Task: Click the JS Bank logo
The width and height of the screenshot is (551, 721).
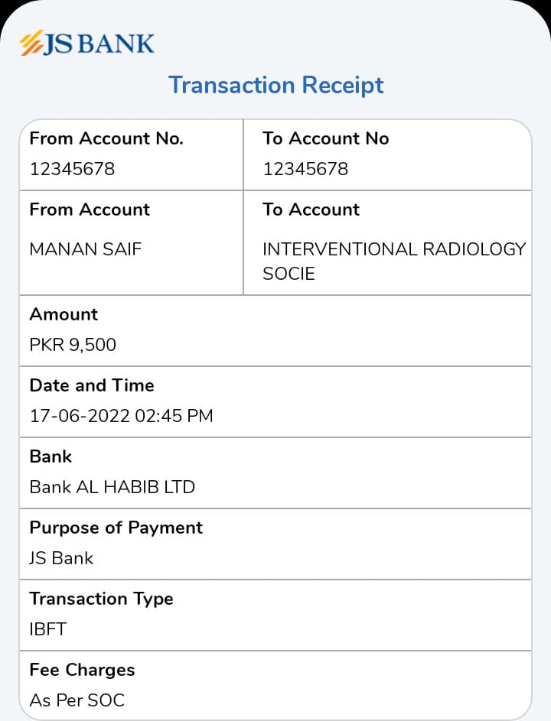Action: coord(86,44)
